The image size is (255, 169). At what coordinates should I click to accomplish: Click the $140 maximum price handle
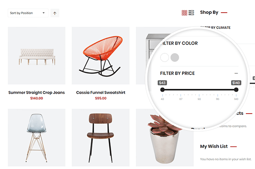[x=236, y=90]
